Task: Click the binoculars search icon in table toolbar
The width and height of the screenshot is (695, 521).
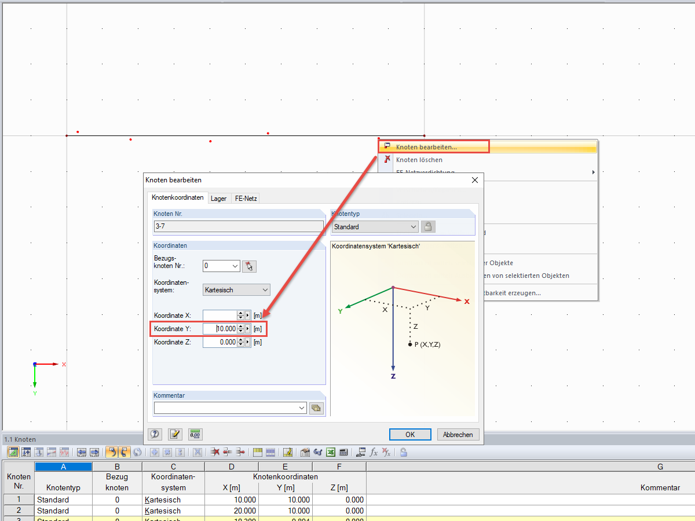Action: click(x=317, y=452)
